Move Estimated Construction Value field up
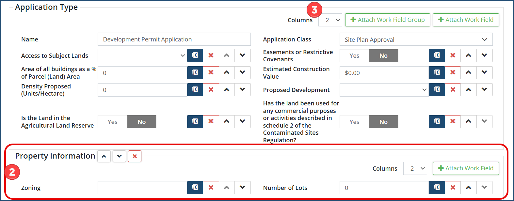Screen dimensions: 514x201 [468, 72]
